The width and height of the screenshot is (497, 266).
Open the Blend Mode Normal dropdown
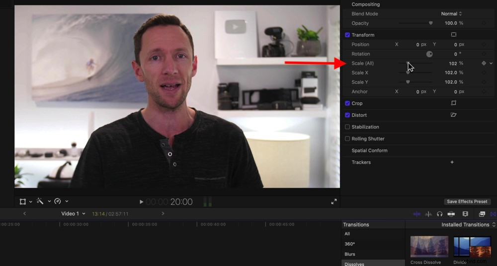(451, 13)
